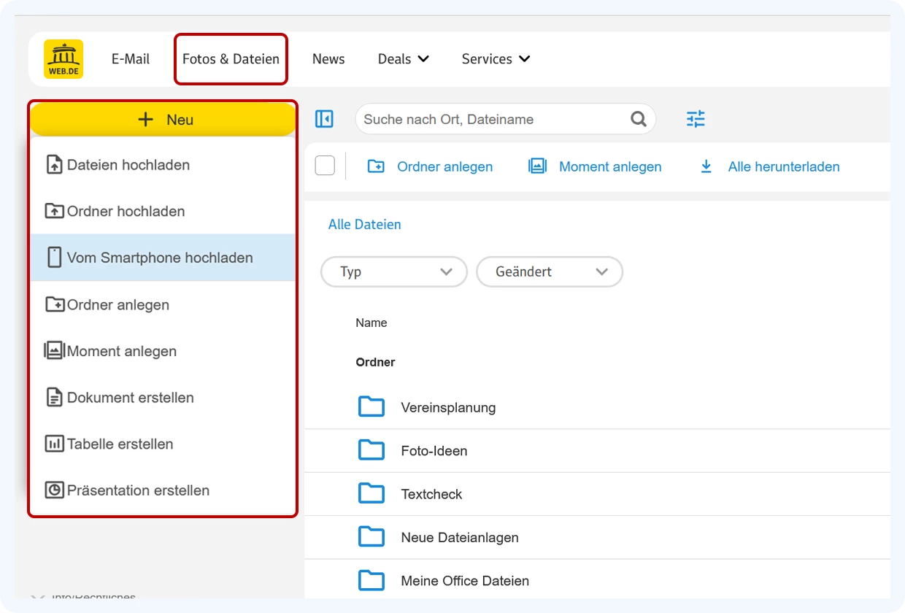
Task: Click the smartphone icon in Neu menu
Action: tap(54, 258)
